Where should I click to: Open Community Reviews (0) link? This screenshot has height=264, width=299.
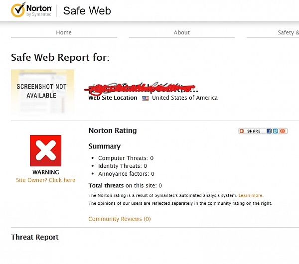[x=119, y=219]
